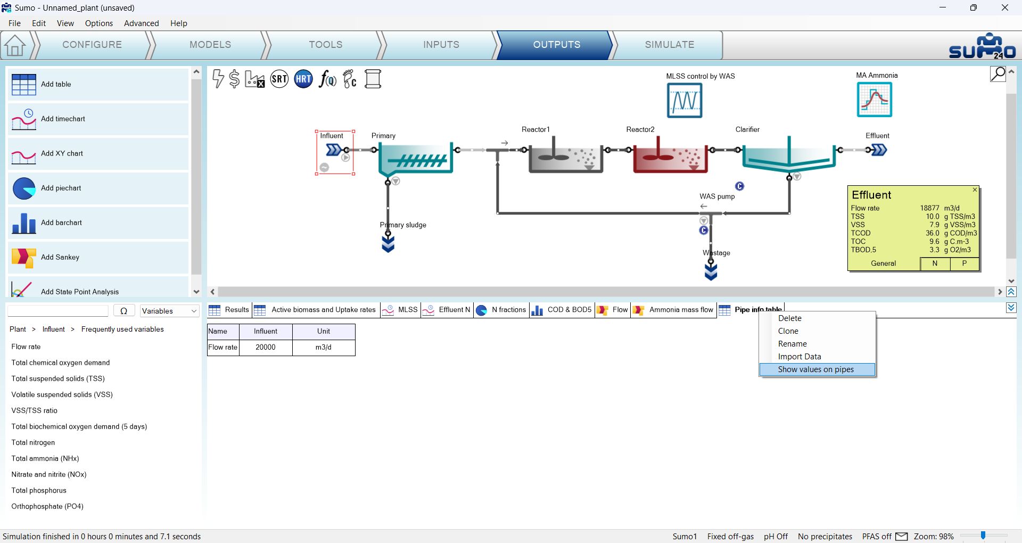Screen dimensions: 1022x543
Task: Select Import Data from context menu
Action: tap(817, 357)
